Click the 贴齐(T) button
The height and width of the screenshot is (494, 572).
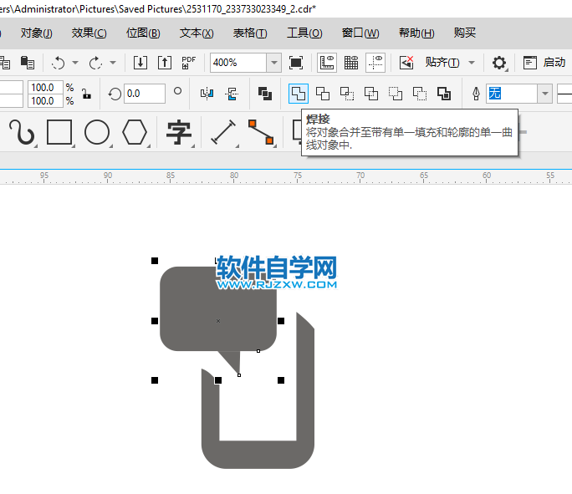click(x=442, y=63)
